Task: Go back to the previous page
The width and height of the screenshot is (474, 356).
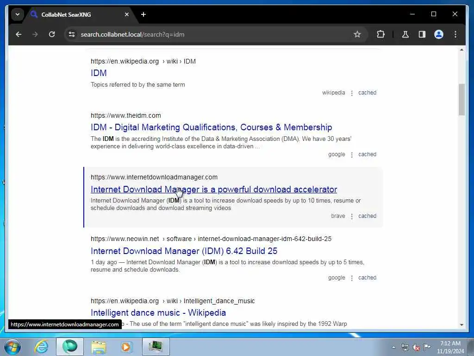Action: 19,34
